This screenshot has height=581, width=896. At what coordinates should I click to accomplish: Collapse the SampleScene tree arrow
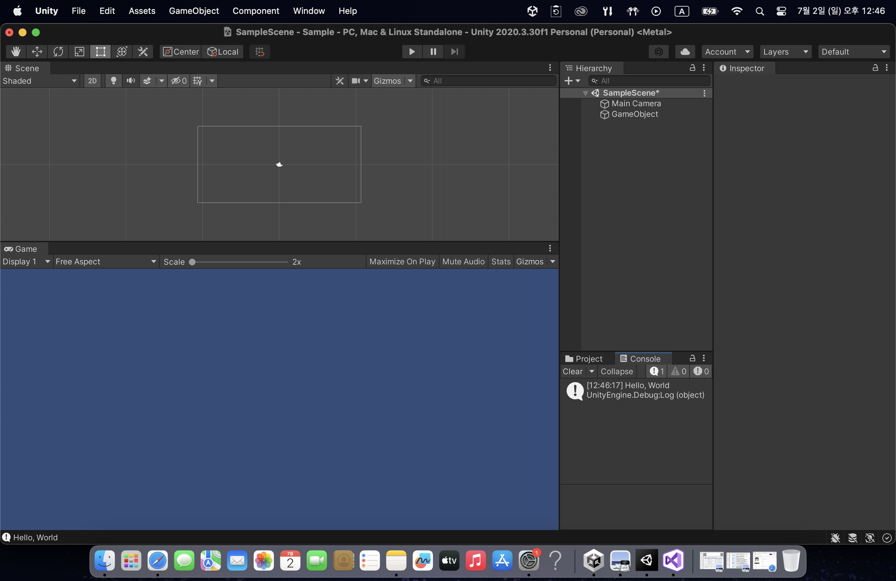[585, 93]
